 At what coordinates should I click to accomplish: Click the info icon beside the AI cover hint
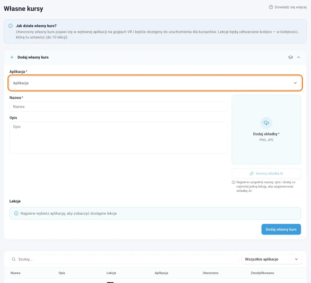233,182
